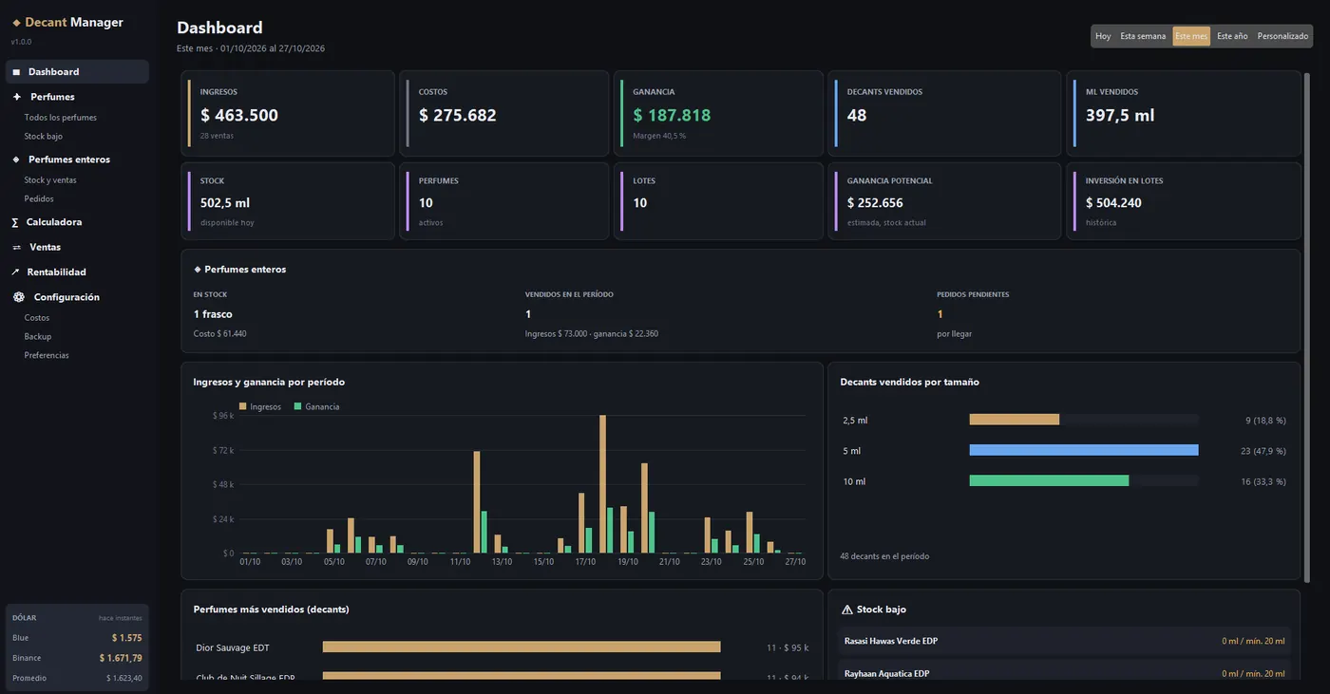The image size is (1330, 694).
Task: Open the Pedidos page
Action: point(39,199)
